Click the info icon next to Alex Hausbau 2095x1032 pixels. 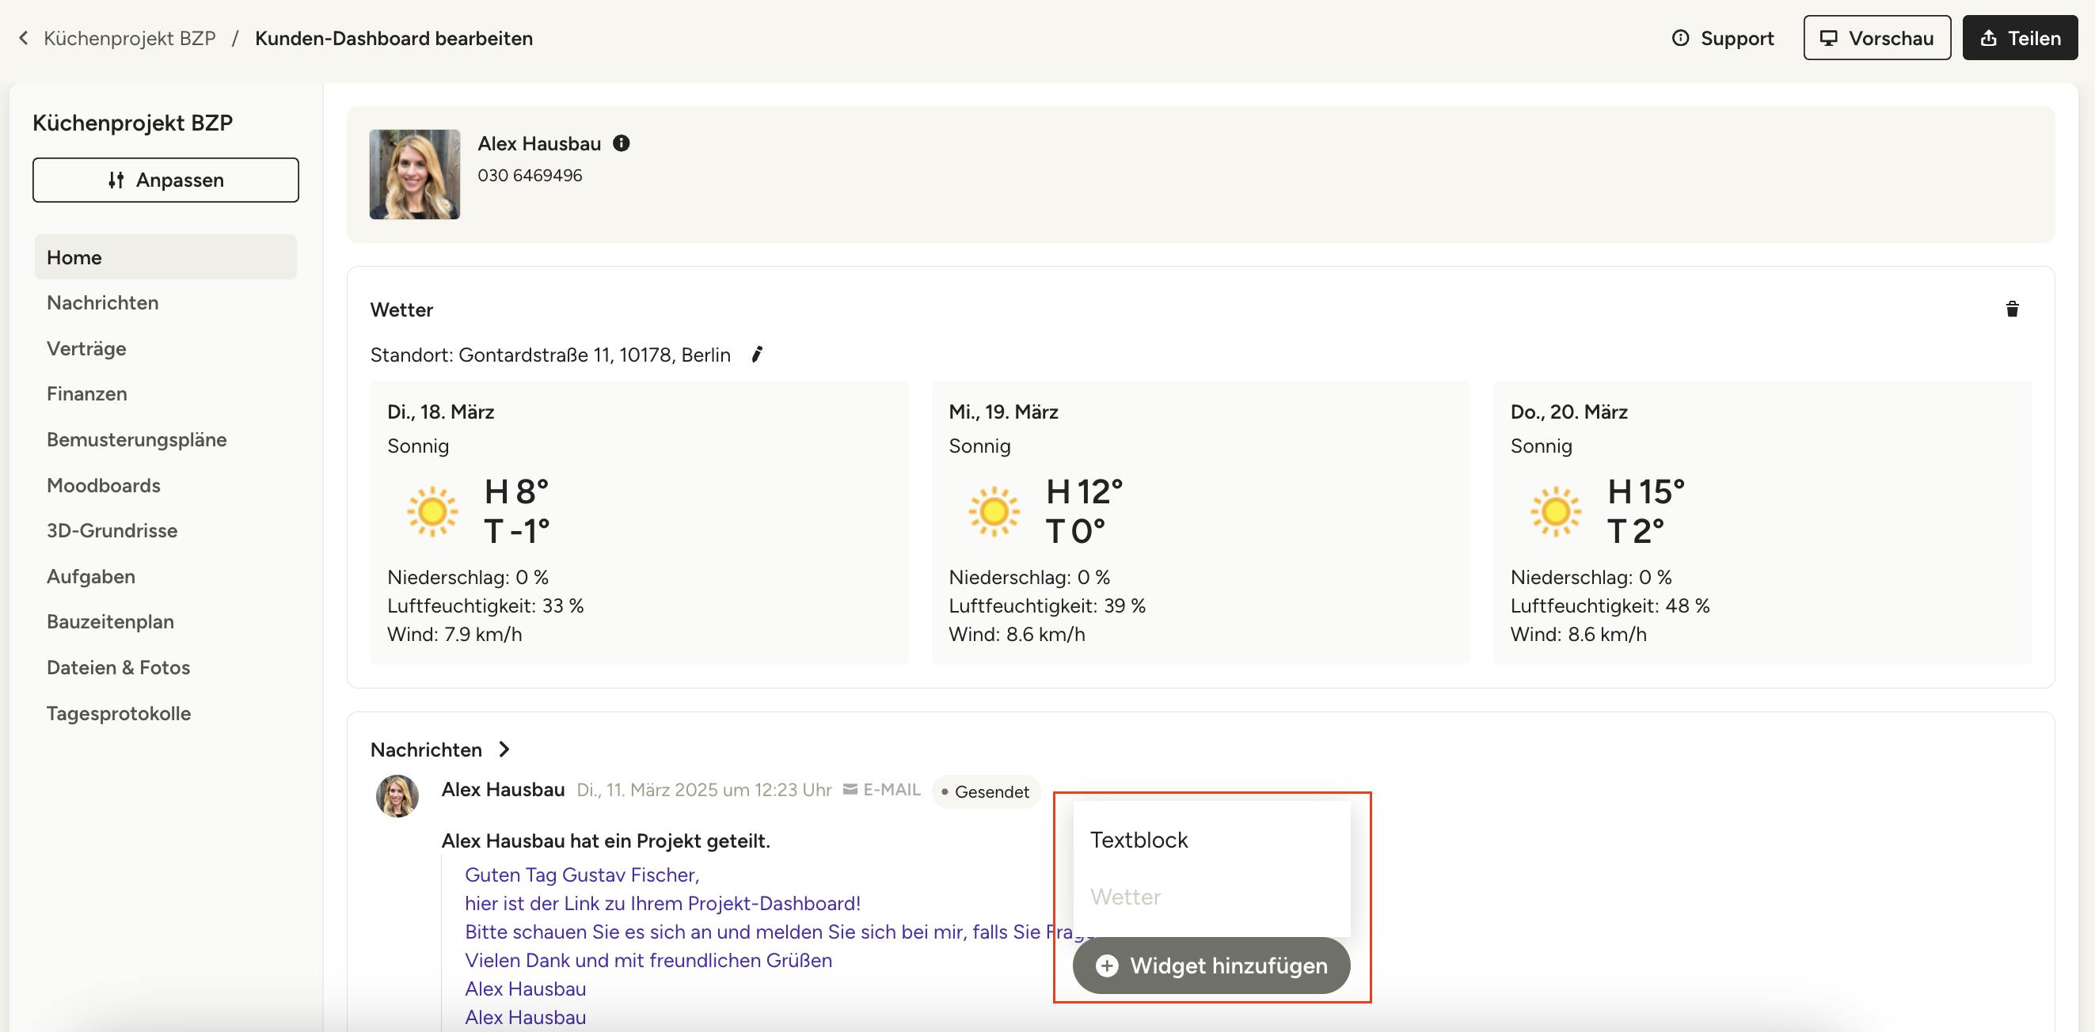click(622, 144)
